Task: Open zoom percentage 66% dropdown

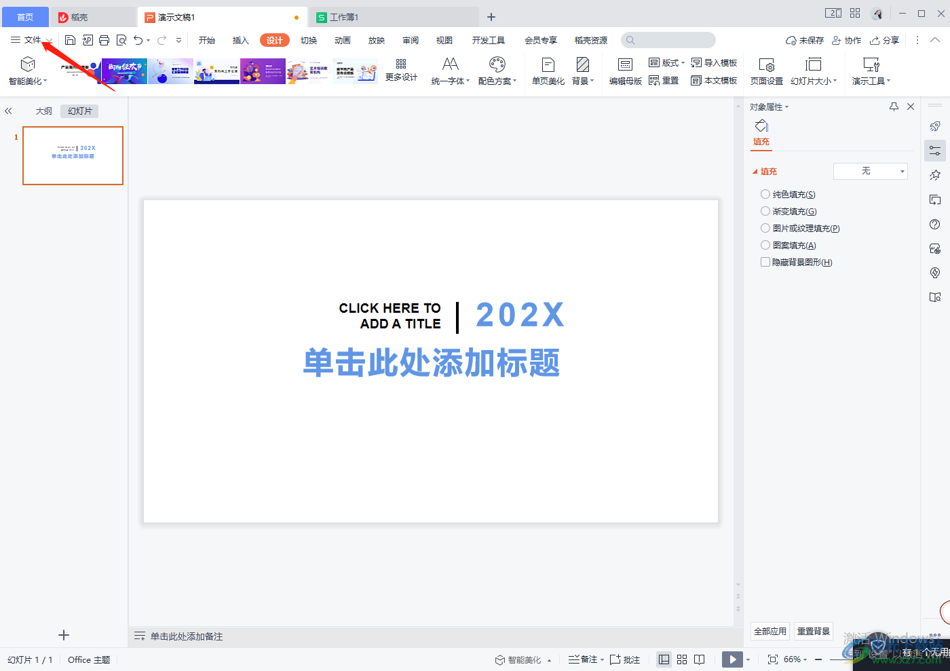Action: pyautogui.click(x=795, y=659)
